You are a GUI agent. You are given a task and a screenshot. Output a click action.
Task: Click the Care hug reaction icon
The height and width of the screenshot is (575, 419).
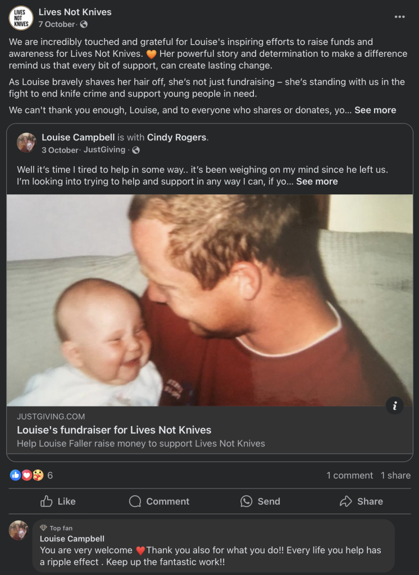[x=38, y=475]
